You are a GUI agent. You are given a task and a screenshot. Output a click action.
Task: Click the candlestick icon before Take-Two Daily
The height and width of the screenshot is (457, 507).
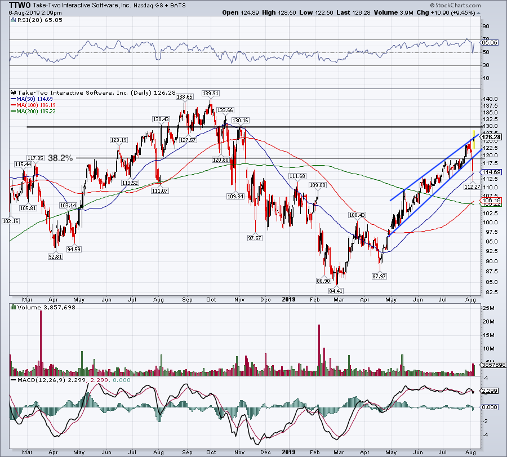point(14,92)
